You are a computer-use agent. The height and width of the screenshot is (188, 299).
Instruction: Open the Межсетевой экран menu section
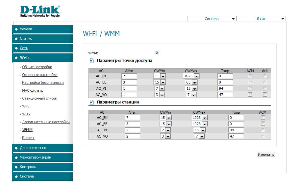click(42, 158)
